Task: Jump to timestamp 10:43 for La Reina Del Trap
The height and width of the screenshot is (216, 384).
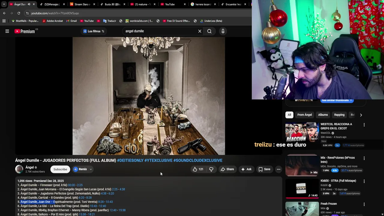Action: point(94,206)
